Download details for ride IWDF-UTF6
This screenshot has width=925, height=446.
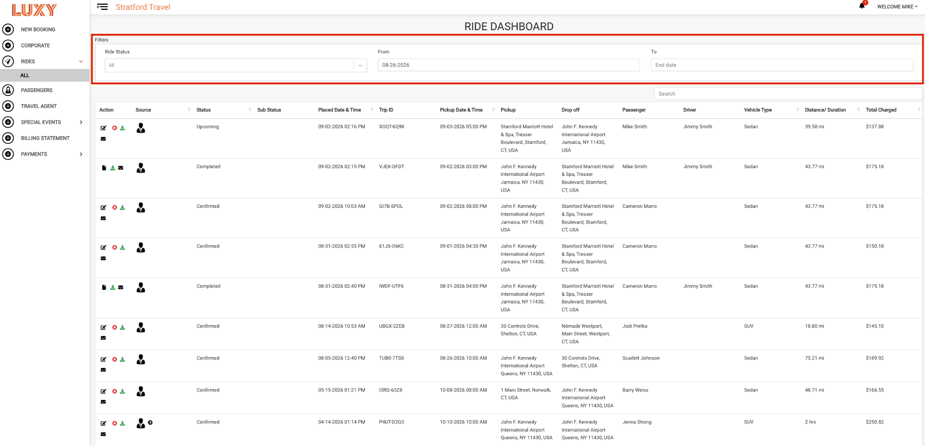click(113, 287)
